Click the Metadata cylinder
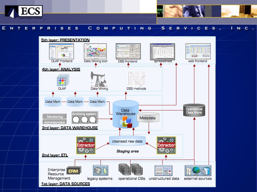257x192 pixels. tap(148, 117)
